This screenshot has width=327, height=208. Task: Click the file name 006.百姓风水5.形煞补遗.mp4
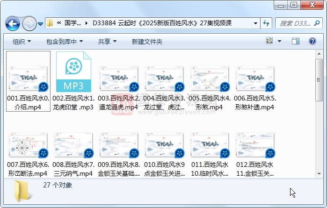point(255,102)
